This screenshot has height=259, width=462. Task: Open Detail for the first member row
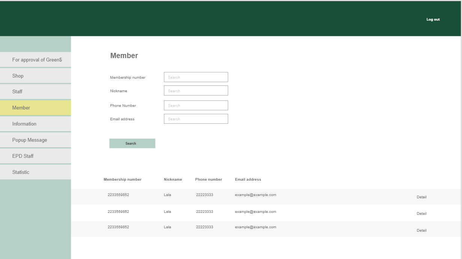point(421,197)
